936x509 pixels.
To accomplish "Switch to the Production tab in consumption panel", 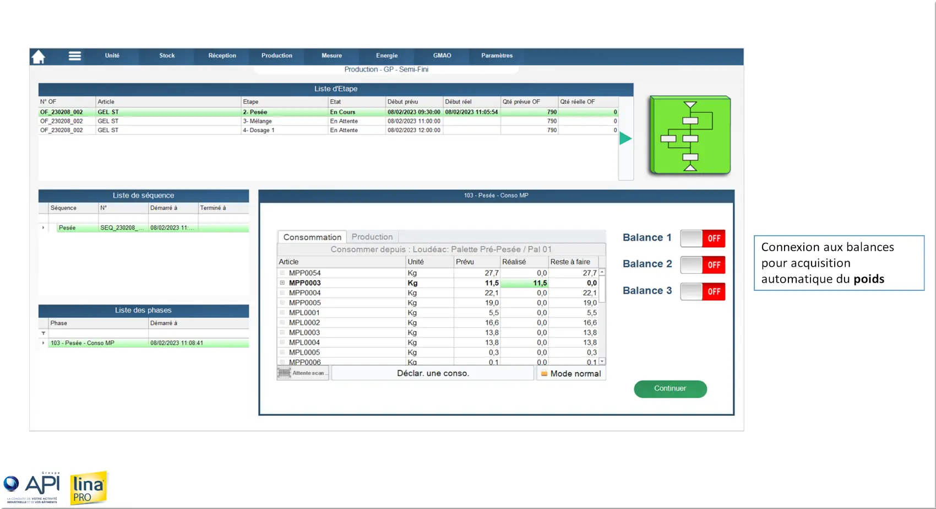I will [372, 237].
